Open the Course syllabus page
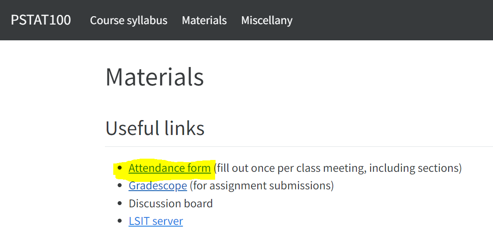Viewport: 493px width, 245px height. point(129,20)
